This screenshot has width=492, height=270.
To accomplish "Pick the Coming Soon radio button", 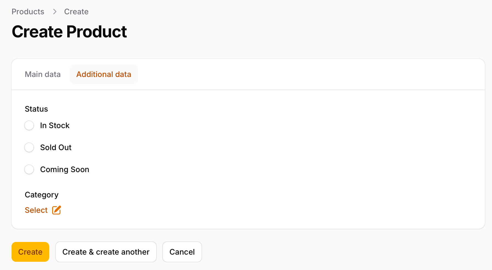I will (29, 169).
